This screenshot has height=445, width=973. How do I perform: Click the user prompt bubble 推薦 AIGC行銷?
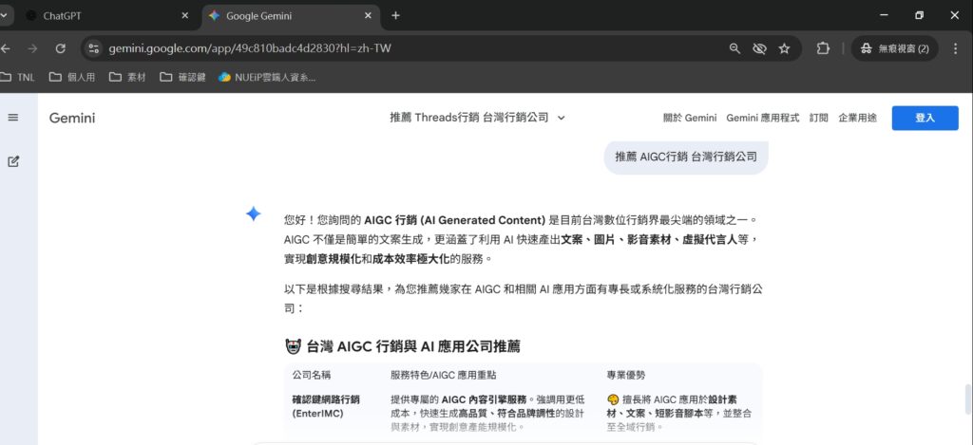point(686,157)
